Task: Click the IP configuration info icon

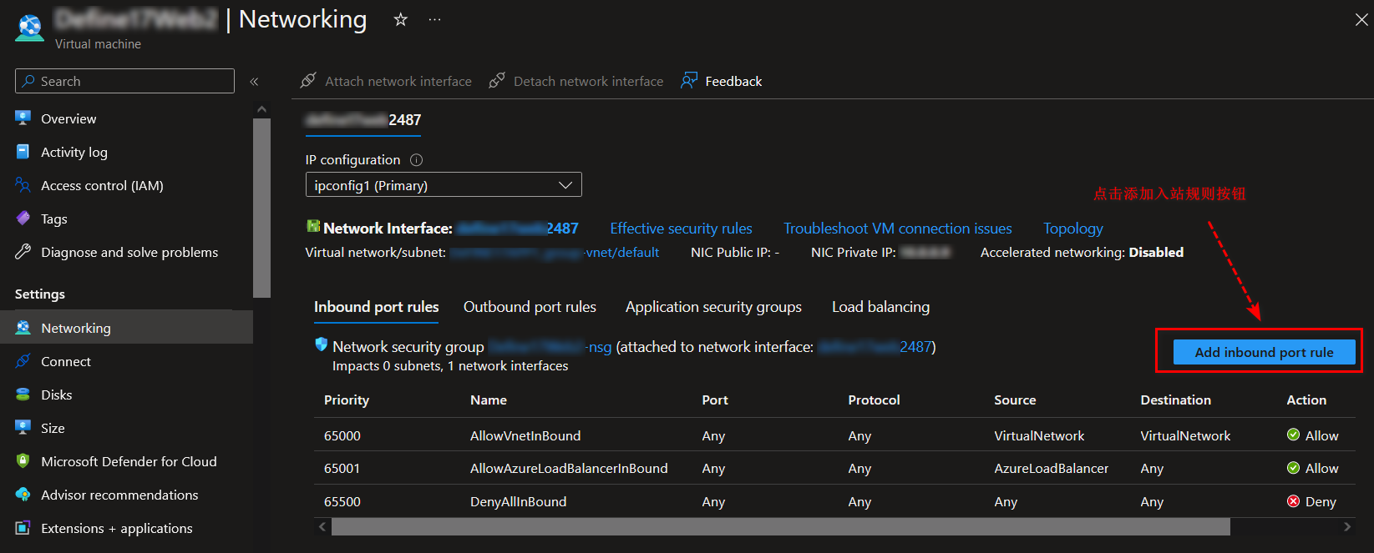Action: pyautogui.click(x=416, y=160)
